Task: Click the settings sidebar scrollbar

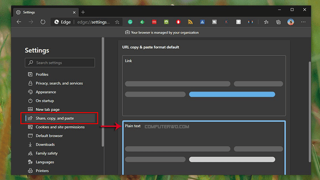Action: tap(103, 92)
